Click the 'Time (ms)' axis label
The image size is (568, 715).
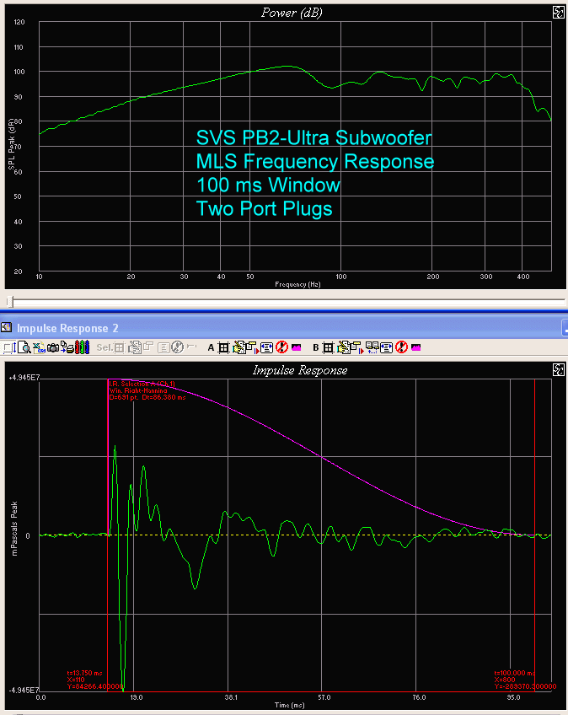(x=289, y=705)
